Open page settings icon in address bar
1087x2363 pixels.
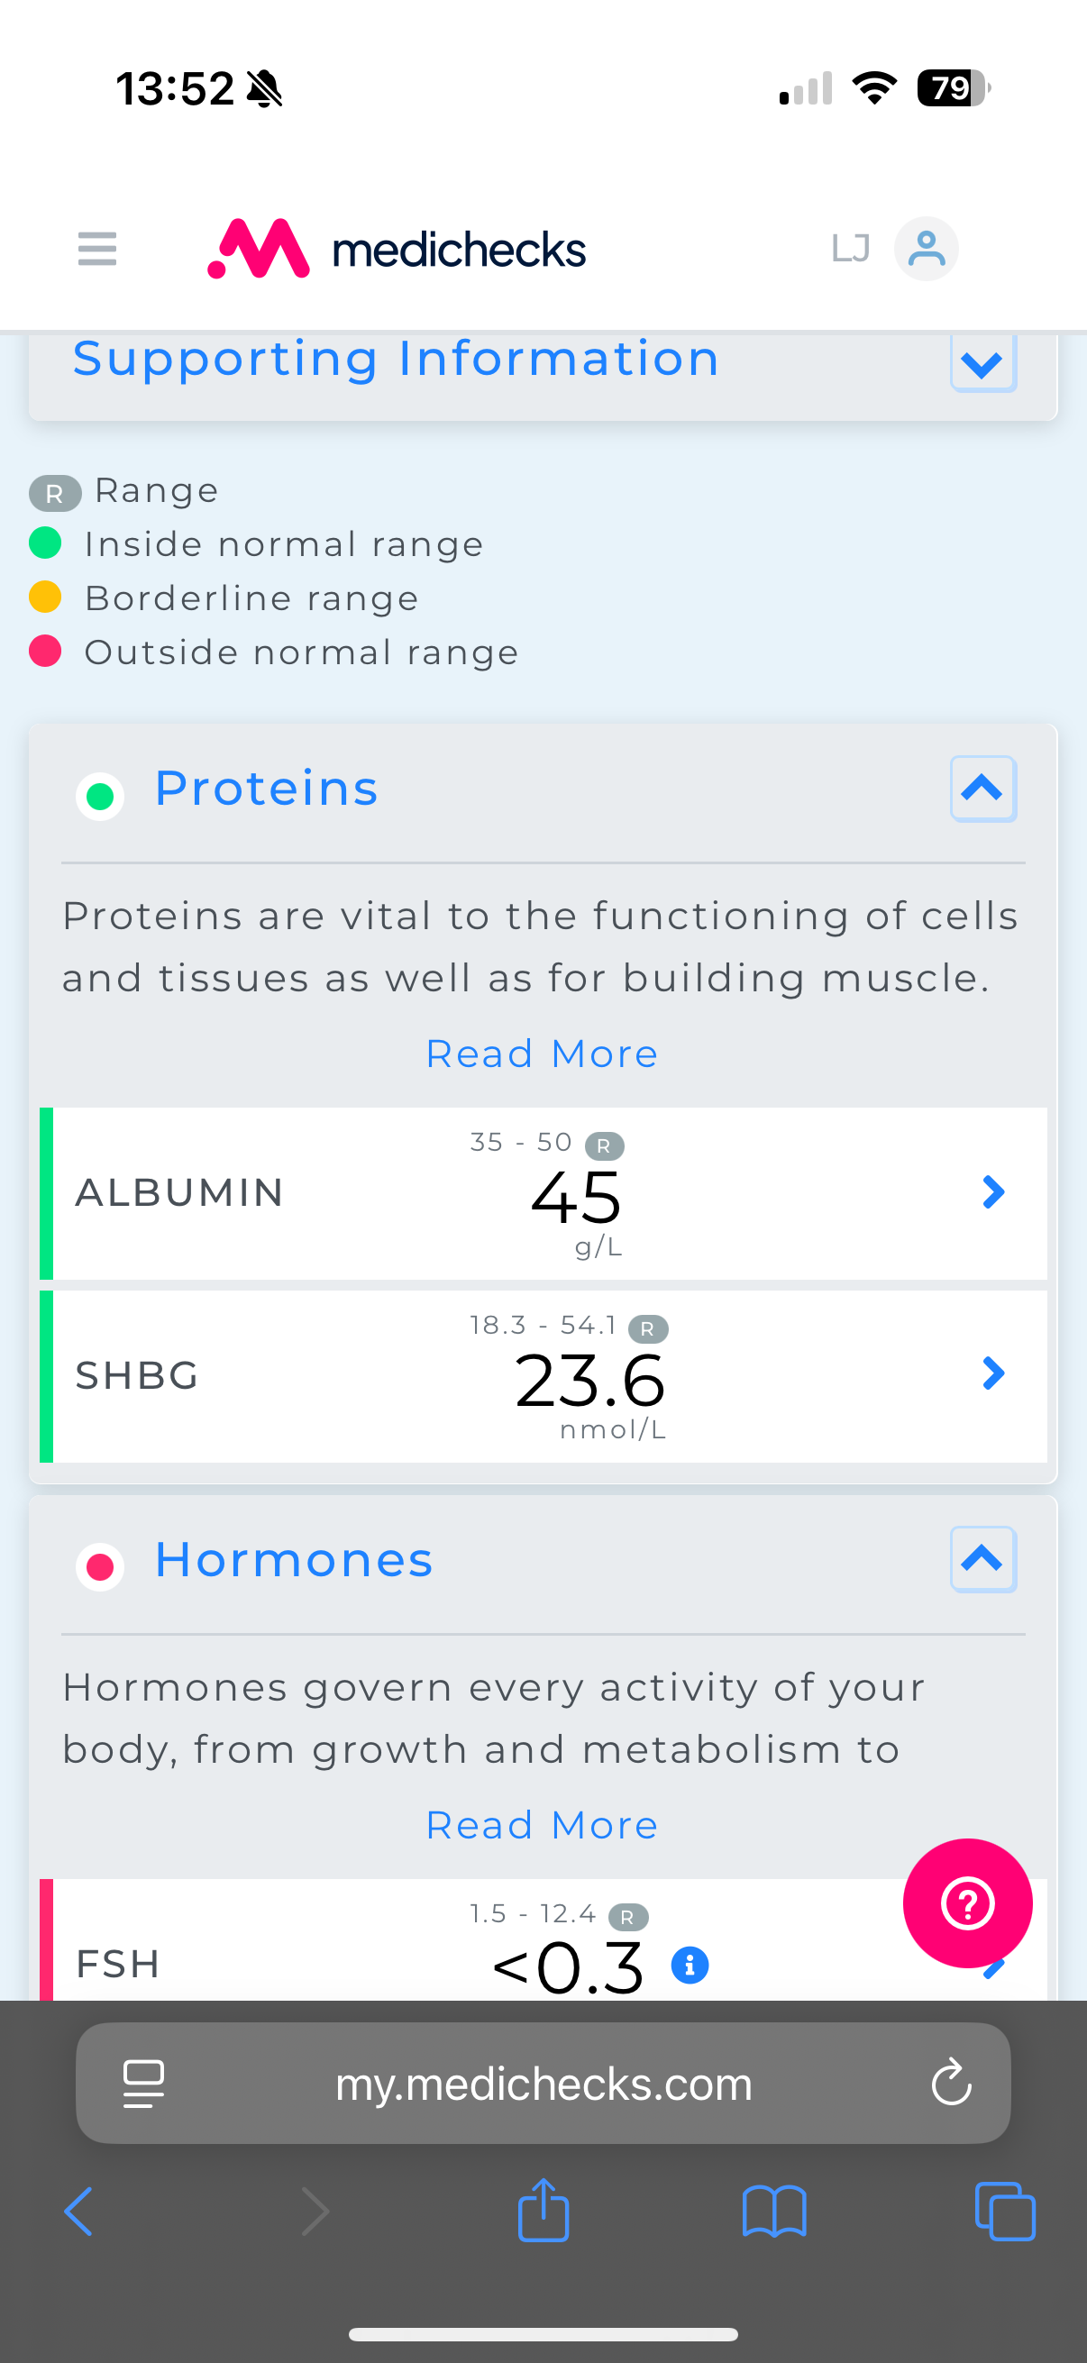click(144, 2084)
